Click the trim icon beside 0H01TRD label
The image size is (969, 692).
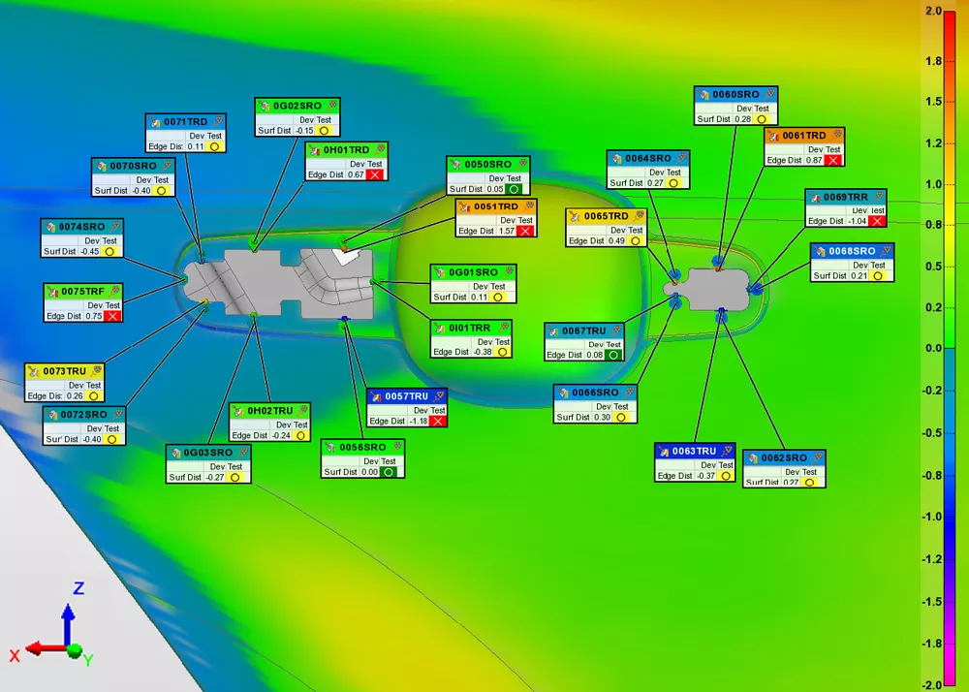(x=315, y=150)
